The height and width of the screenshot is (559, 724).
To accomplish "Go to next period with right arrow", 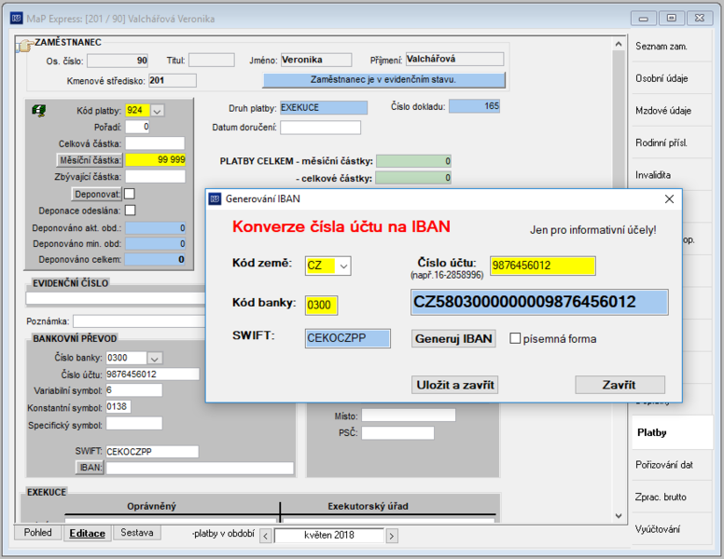I will 392,536.
